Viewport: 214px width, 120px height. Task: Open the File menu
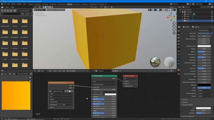[5, 4]
